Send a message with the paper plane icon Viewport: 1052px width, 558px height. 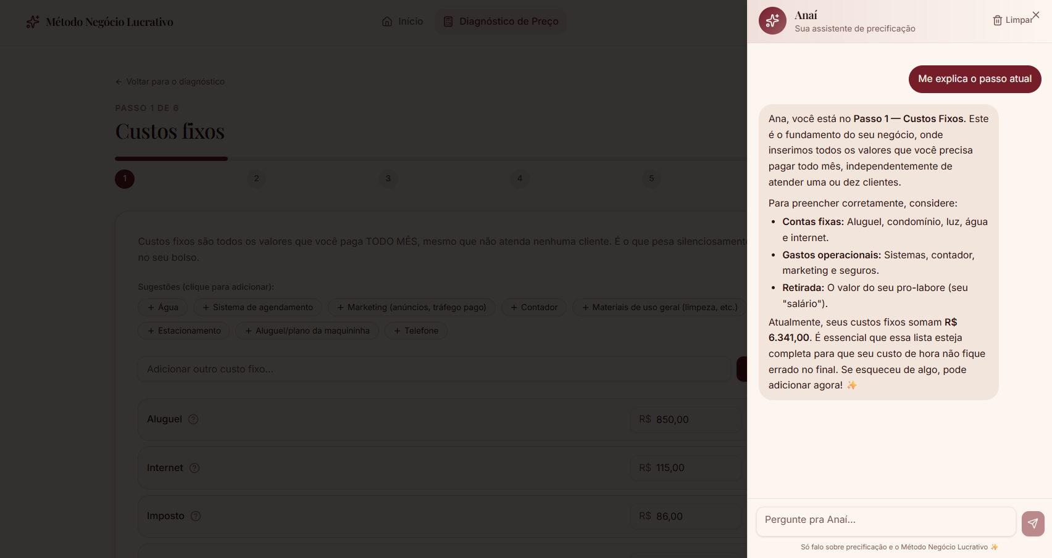coord(1032,523)
